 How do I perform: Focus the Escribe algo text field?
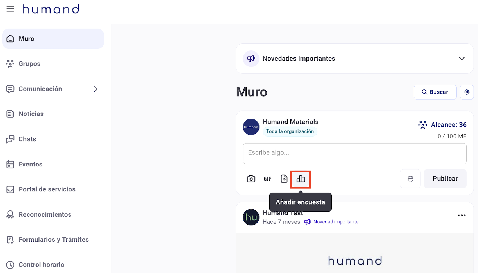tap(354, 154)
